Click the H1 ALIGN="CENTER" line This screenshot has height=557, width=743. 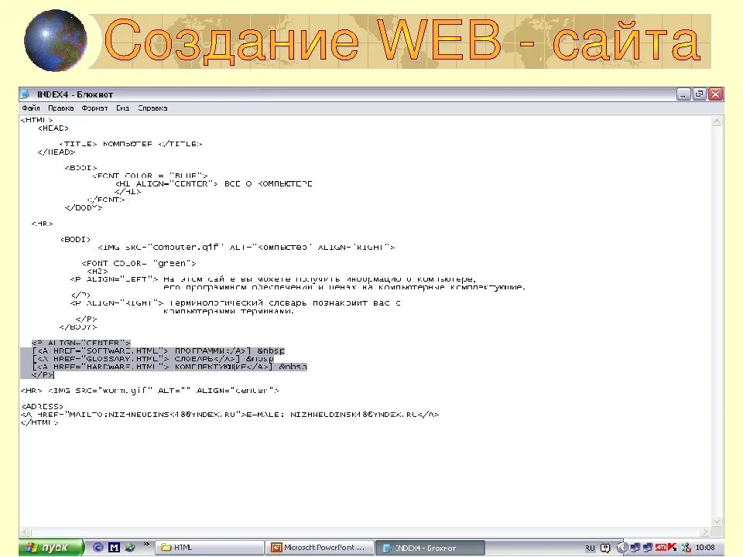(214, 183)
